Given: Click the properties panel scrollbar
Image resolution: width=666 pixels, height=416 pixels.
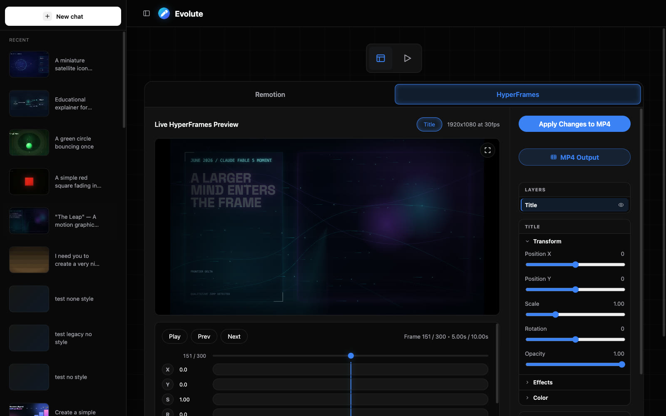Looking at the screenshot, I should (641, 241).
